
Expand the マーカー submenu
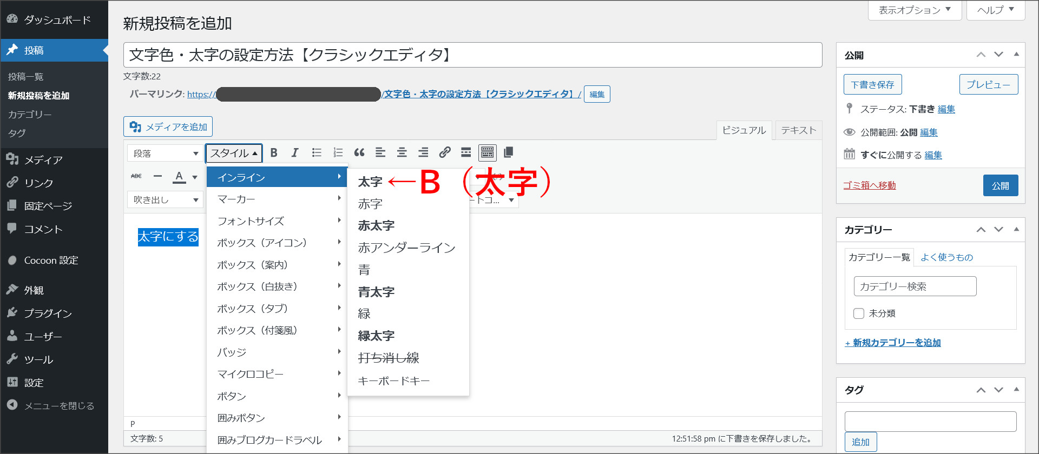pyautogui.click(x=277, y=199)
